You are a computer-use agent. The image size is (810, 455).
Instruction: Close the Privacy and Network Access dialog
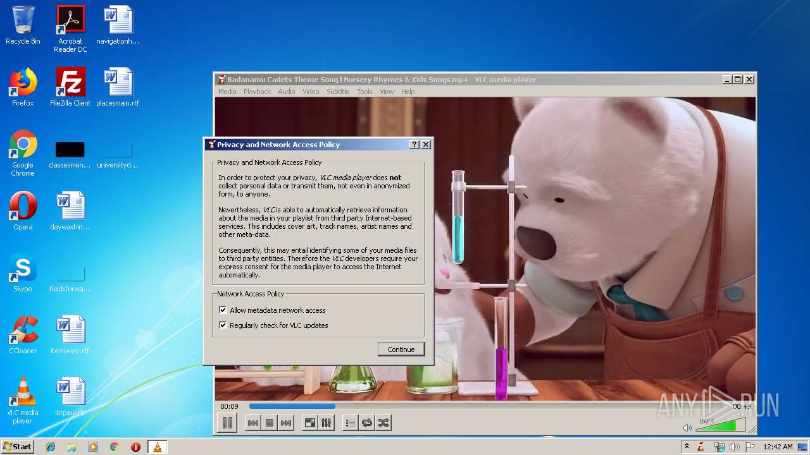tap(426, 145)
